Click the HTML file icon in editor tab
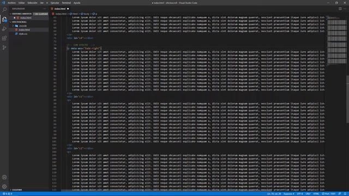This screenshot has width=349, height=196. click(x=52, y=9)
